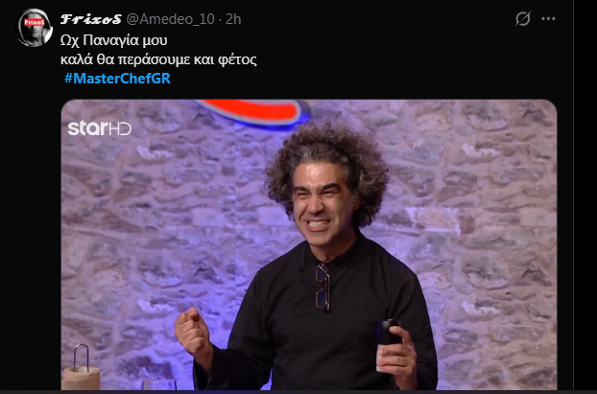This screenshot has width=597, height=394.
Task: Click the line 'καλά θα περάσουμε και φέτος'
Action: pyautogui.click(x=158, y=59)
